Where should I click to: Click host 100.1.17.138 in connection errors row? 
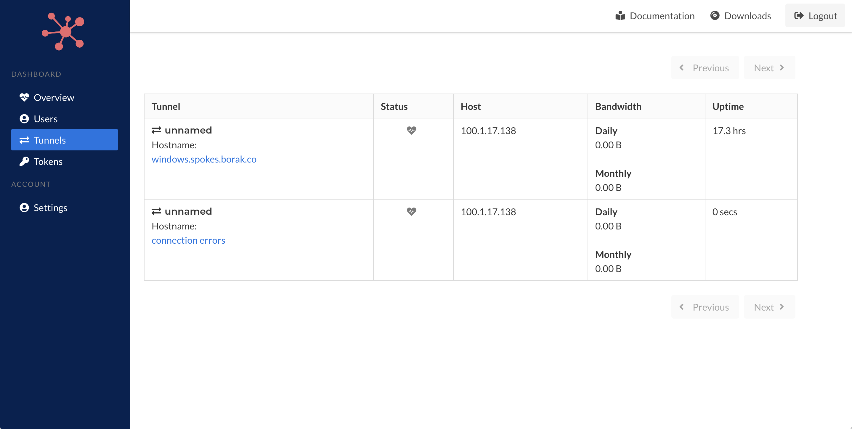(x=488, y=212)
